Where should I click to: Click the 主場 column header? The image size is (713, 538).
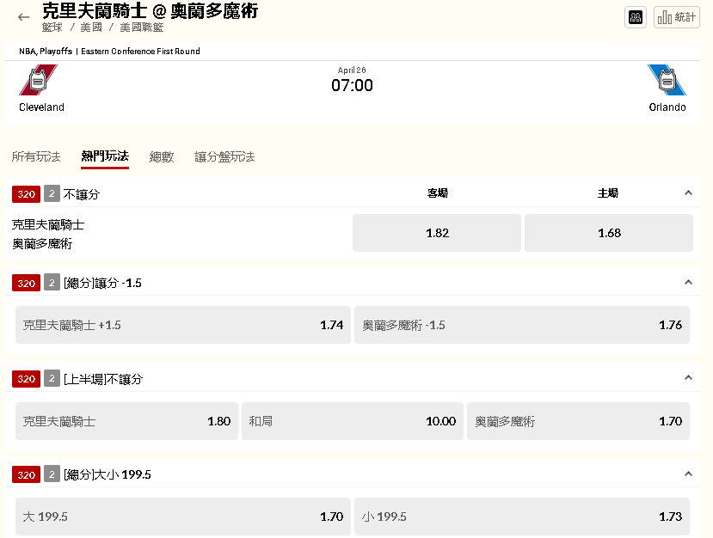coord(608,193)
